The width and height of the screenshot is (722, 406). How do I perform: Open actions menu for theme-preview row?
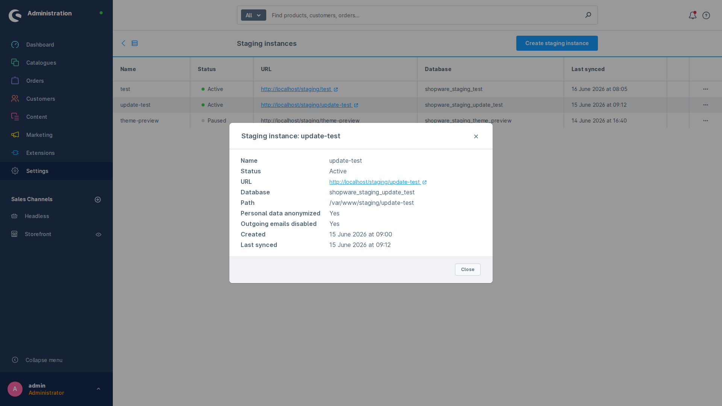click(705, 121)
